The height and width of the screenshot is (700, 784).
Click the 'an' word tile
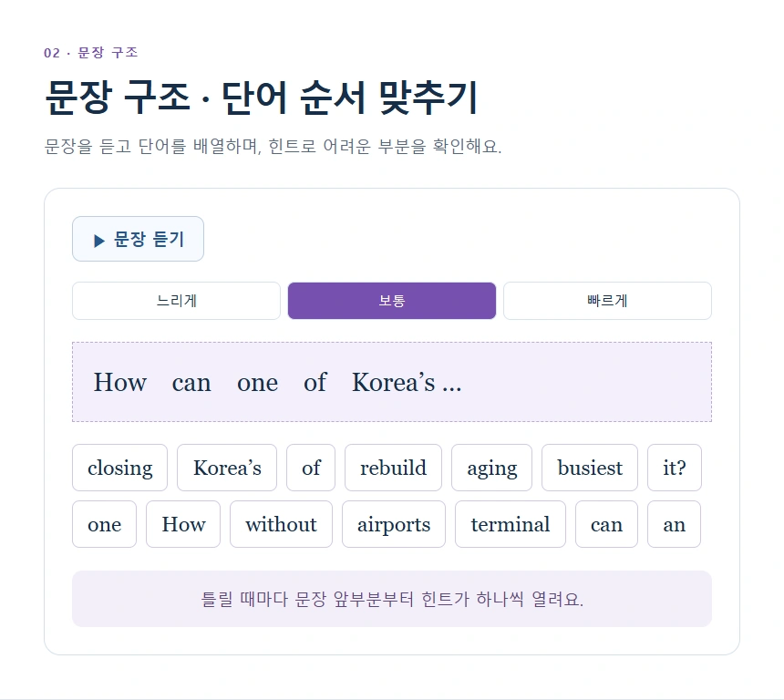674,524
